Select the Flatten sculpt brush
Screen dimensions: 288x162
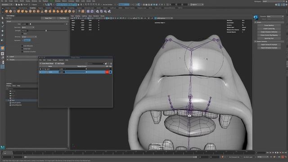tap(26, 11)
